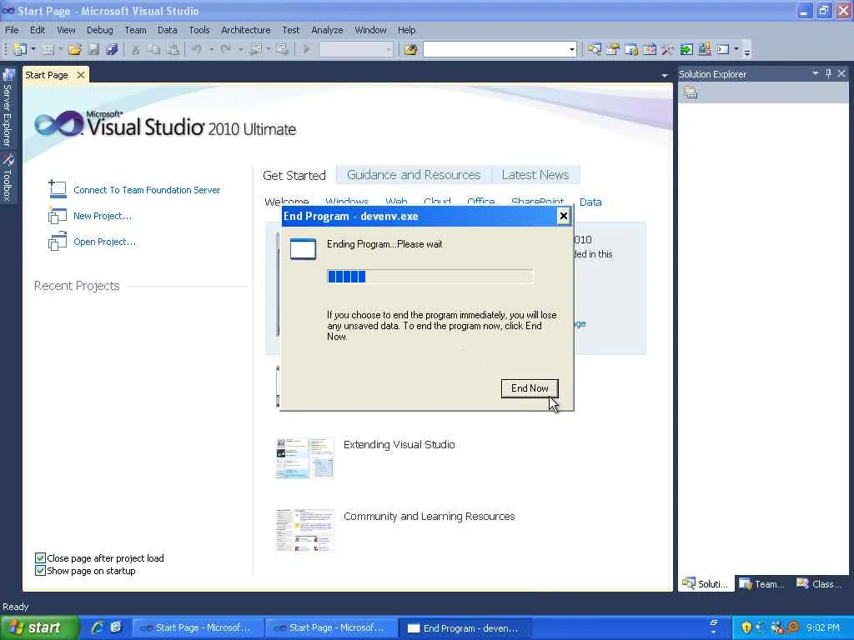The width and height of the screenshot is (854, 640).
Task: Click the Redo arrow icon
Action: click(225, 49)
